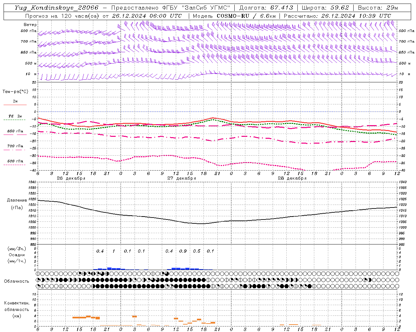
Task: Click the Давление pressure panel label
Action: pos(17,200)
